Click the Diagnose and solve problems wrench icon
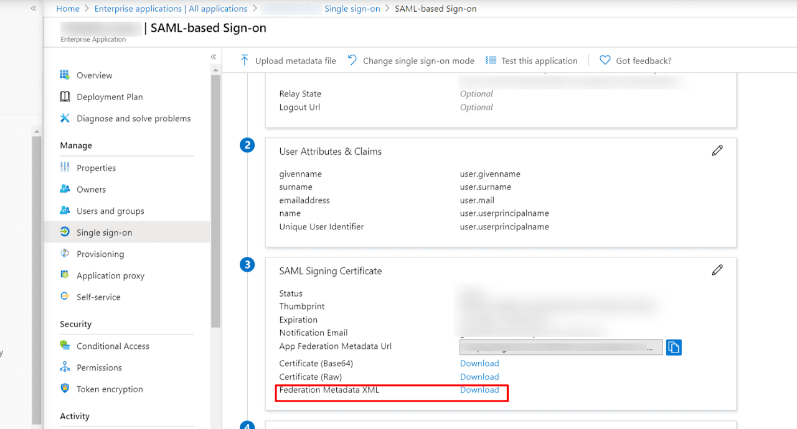This screenshot has width=797, height=429. click(x=65, y=118)
